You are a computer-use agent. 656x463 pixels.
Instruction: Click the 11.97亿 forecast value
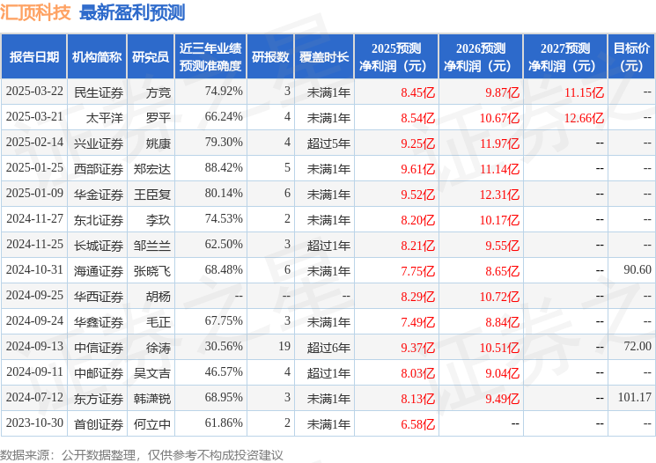[499, 143]
